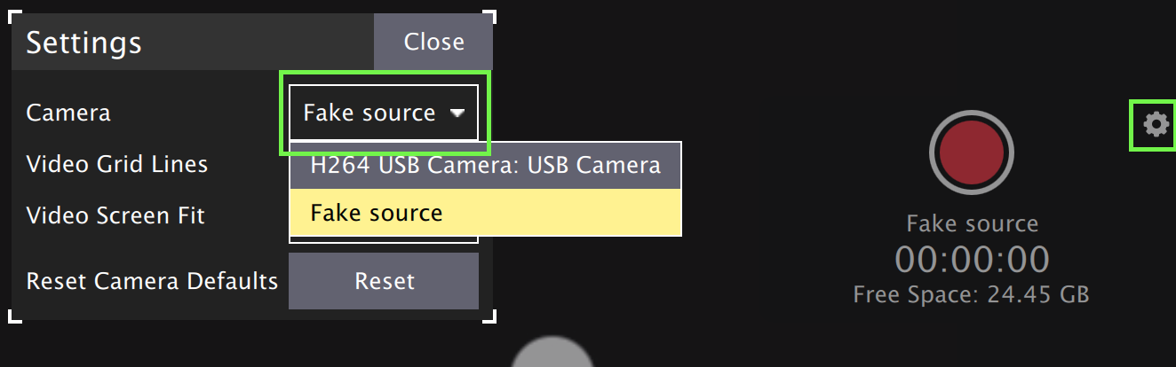The image size is (1176, 367).
Task: Click the gray circle button at bottom
Action: pos(552,354)
